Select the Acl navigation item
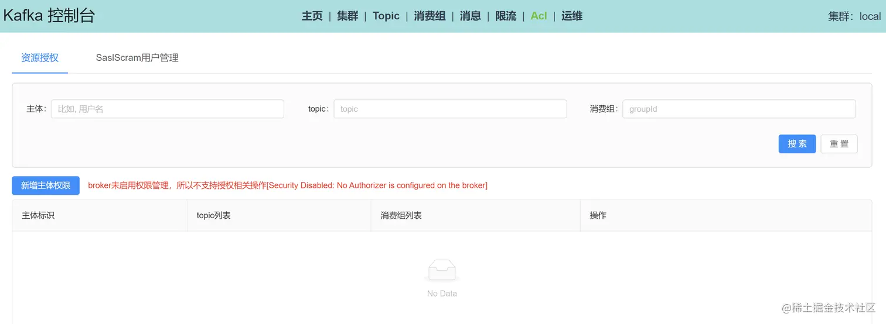886x324 pixels. point(539,16)
